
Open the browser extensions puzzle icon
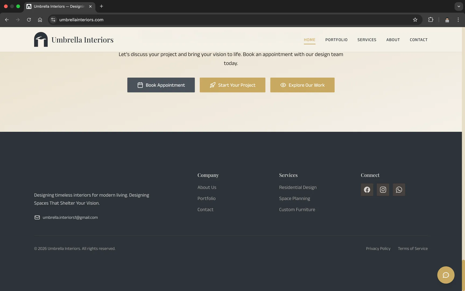coord(431,19)
